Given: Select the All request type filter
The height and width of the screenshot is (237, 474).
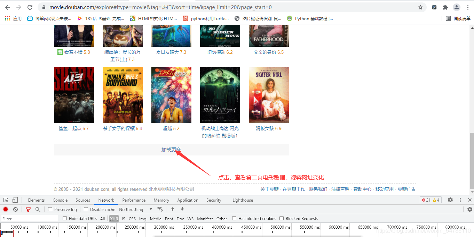Looking at the screenshot, I should [x=103, y=219].
